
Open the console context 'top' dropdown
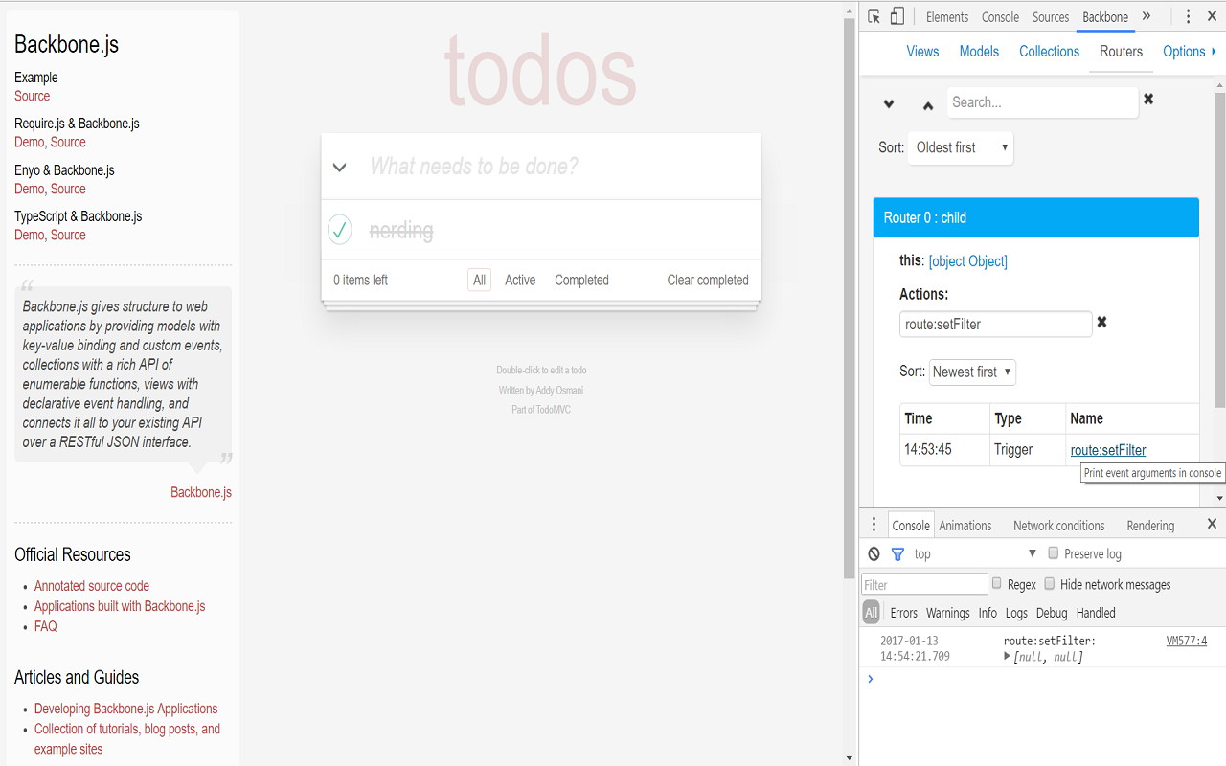pyautogui.click(x=975, y=553)
